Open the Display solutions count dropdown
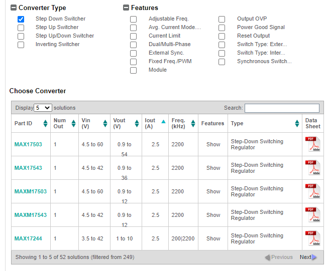This screenshot has width=328, height=271. pyautogui.click(x=43, y=108)
